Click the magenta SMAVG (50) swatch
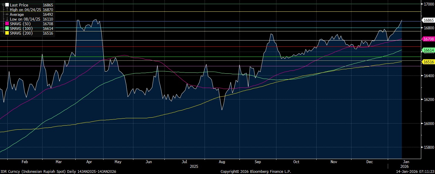 pyautogui.click(x=7, y=24)
